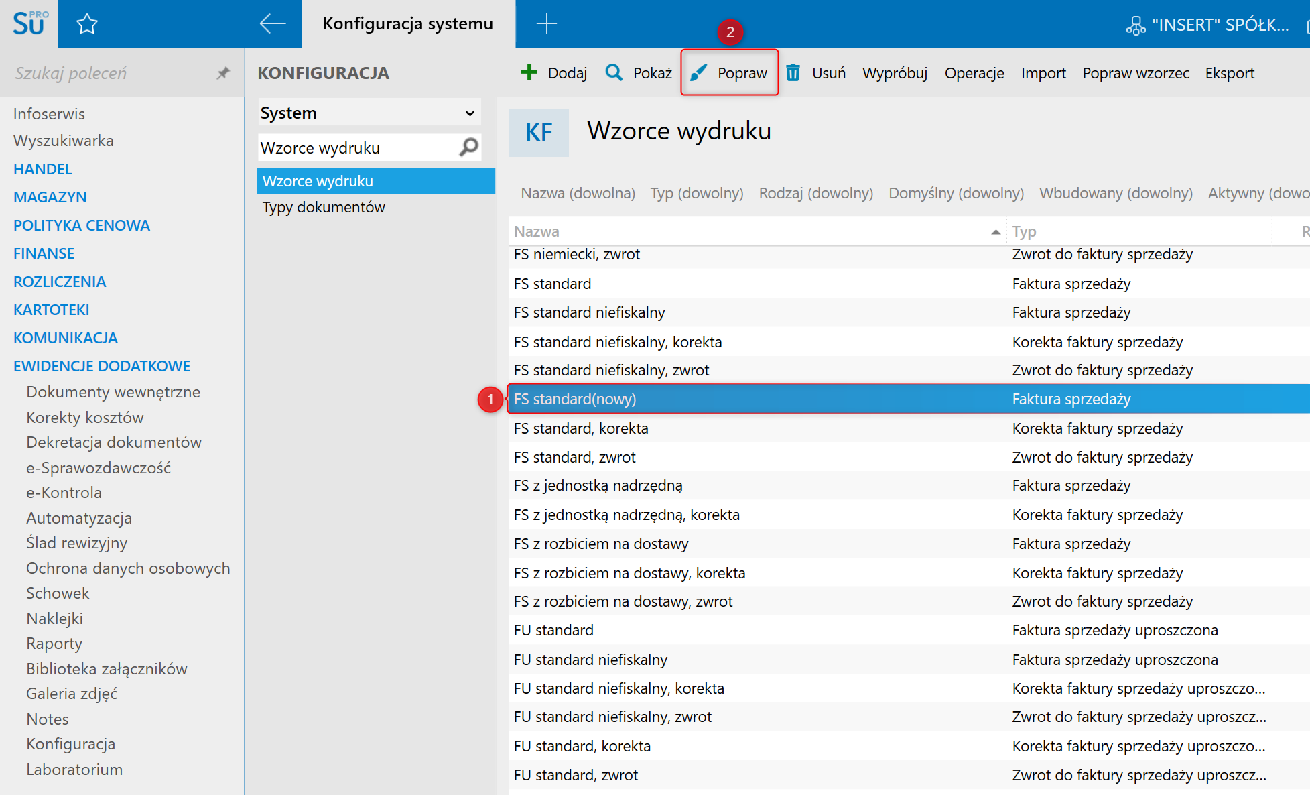Click the Eksport button
Image resolution: width=1310 pixels, height=795 pixels.
coord(1229,73)
